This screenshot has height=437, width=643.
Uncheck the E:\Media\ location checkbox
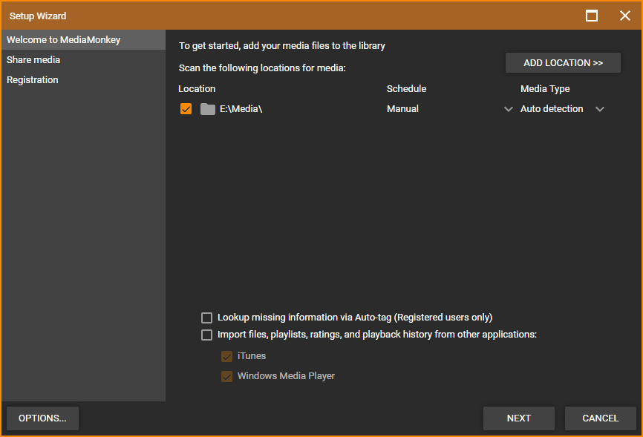(x=186, y=109)
